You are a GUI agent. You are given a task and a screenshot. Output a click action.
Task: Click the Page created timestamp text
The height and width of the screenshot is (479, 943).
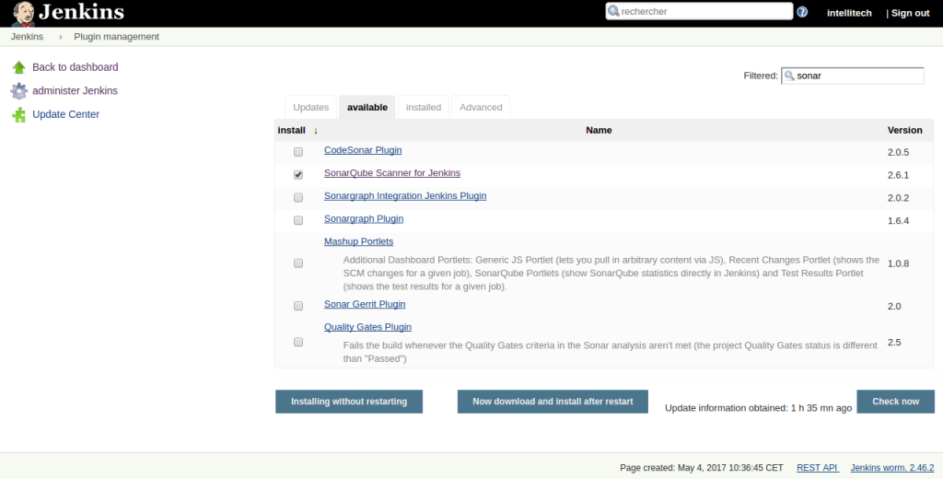coord(701,468)
